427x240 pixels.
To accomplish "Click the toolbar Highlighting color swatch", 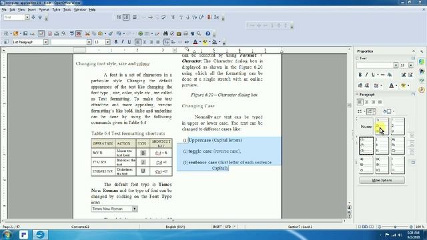I will (x=205, y=42).
